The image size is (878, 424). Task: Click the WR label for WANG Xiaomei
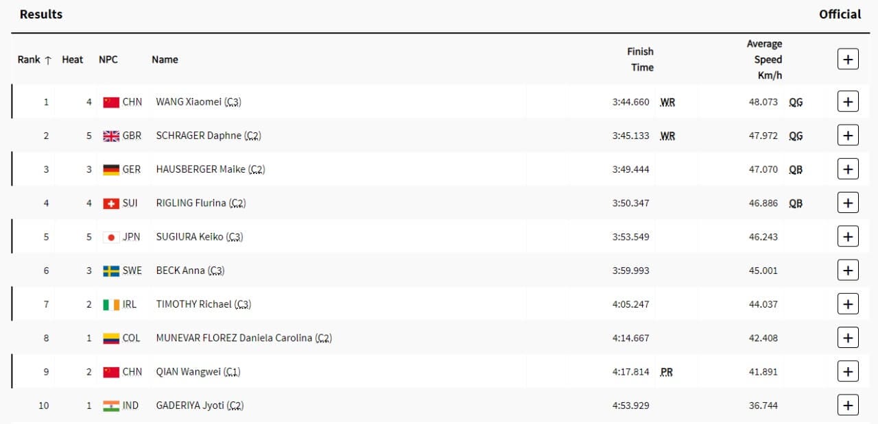[x=667, y=102]
